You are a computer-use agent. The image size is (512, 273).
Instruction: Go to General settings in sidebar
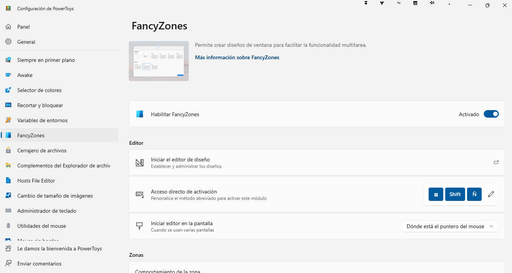[x=26, y=42]
